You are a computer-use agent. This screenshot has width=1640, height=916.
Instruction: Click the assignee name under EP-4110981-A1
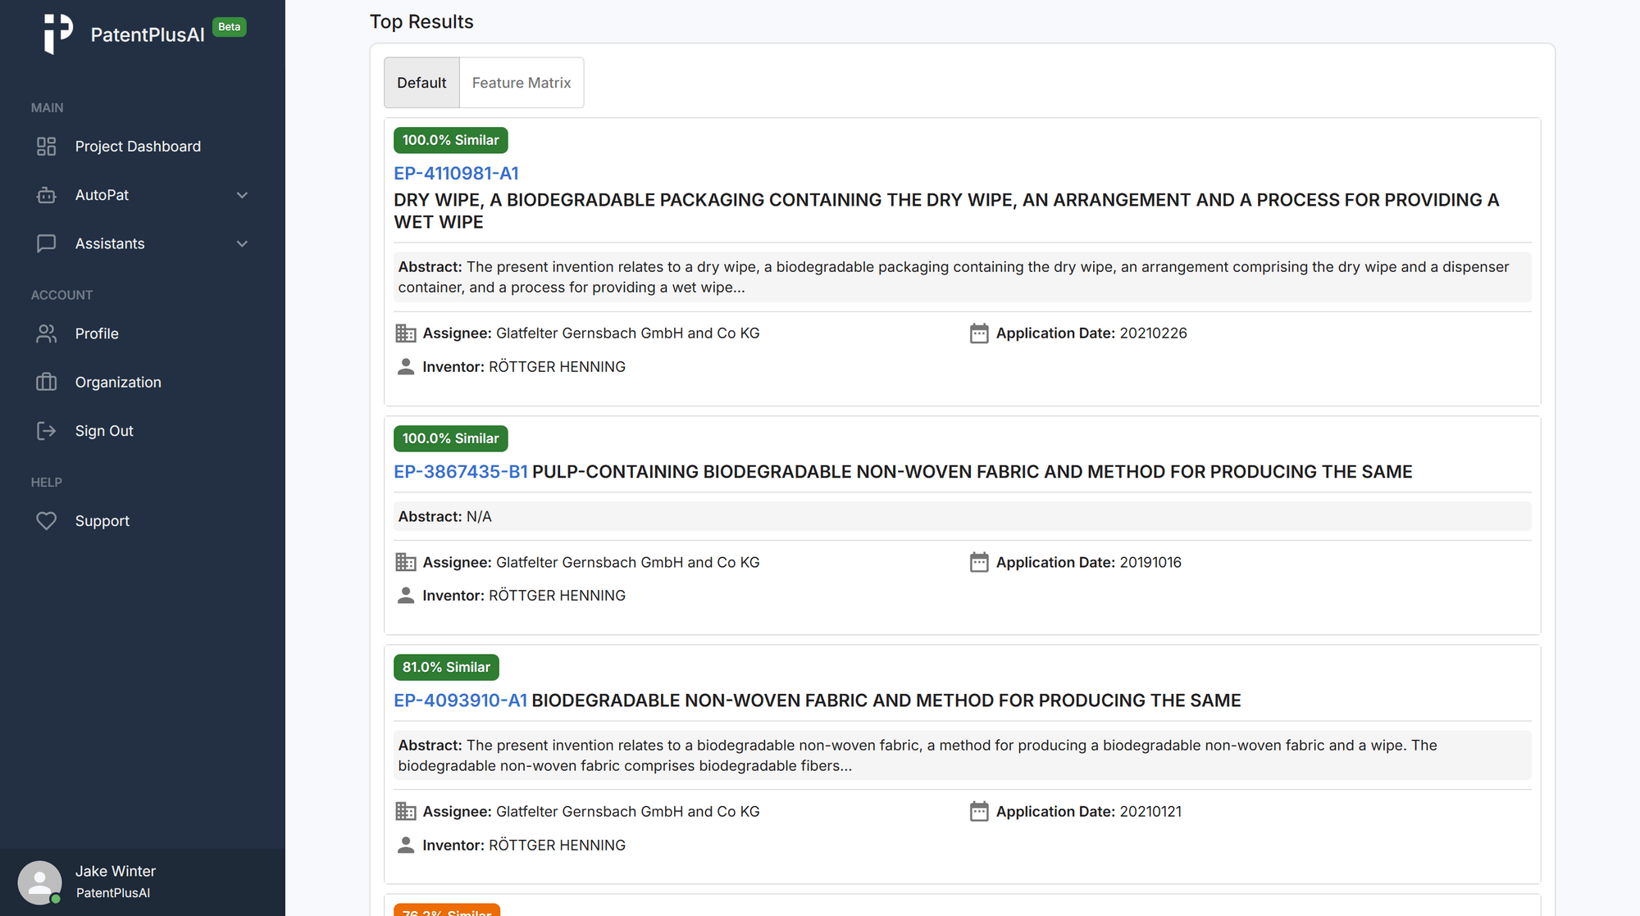tap(628, 333)
